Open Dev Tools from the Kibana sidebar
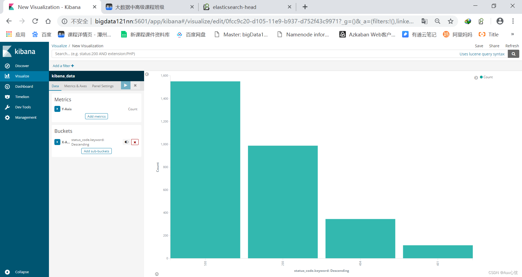This screenshot has height=277, width=522. coord(23,107)
